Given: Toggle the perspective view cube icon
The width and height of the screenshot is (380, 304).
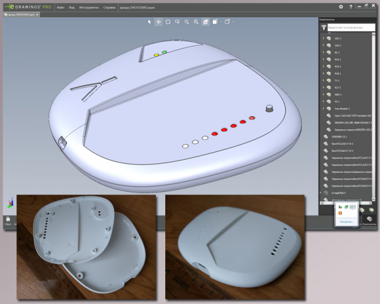Looking at the screenshot, I should [x=205, y=22].
